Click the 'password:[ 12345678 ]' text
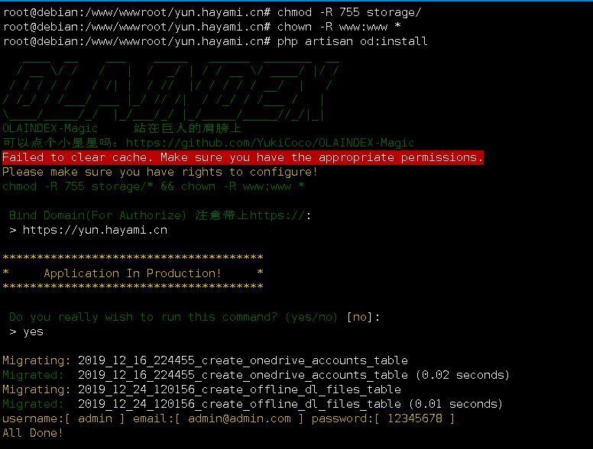Image resolution: width=593 pixels, height=449 pixels. pyautogui.click(x=383, y=418)
